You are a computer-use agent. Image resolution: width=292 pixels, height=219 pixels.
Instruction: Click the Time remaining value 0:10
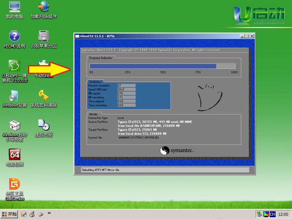tap(126, 105)
